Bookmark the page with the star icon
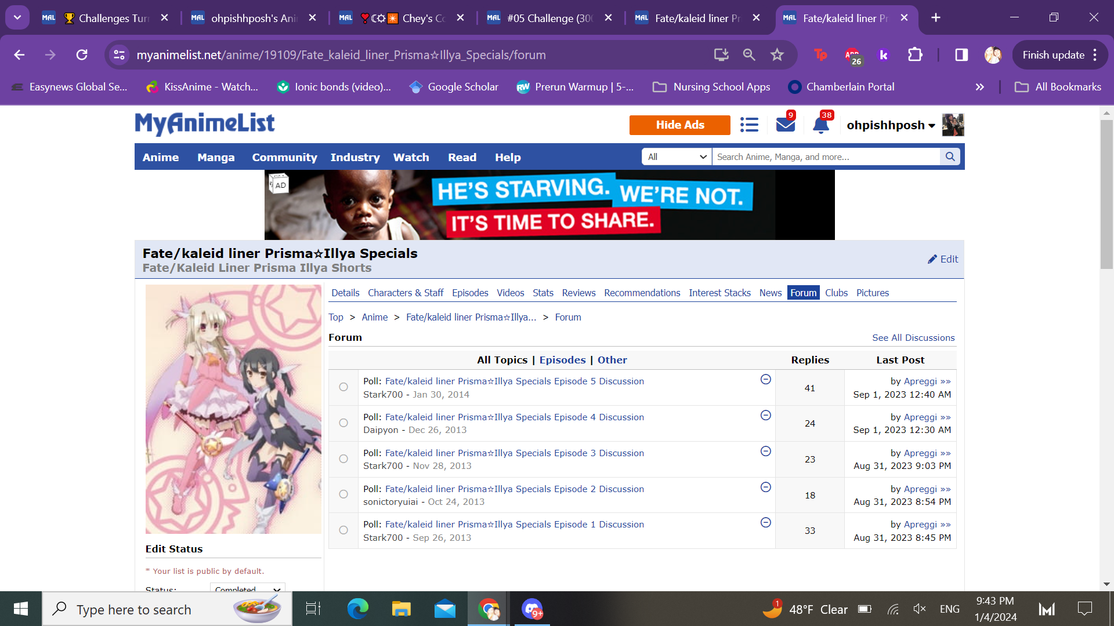1114x626 pixels. pyautogui.click(x=777, y=54)
